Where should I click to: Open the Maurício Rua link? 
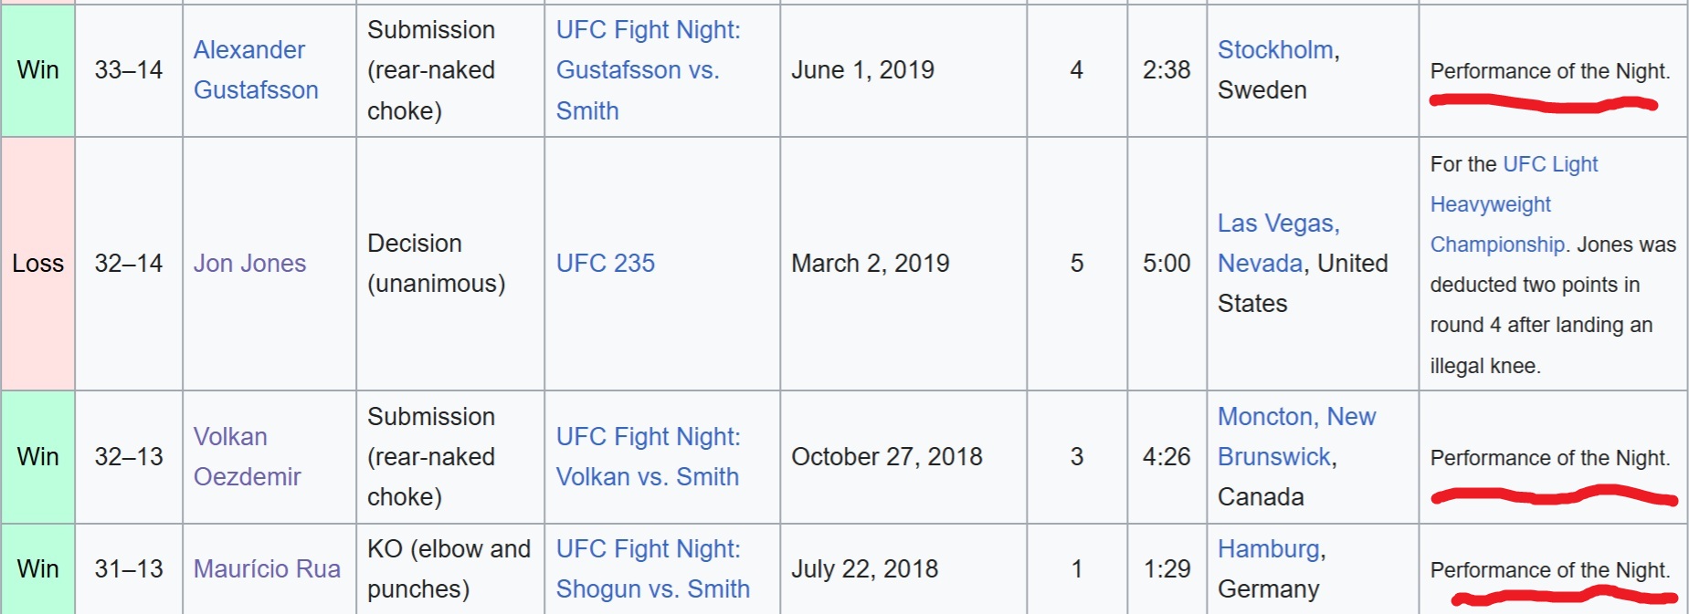pyautogui.click(x=267, y=569)
